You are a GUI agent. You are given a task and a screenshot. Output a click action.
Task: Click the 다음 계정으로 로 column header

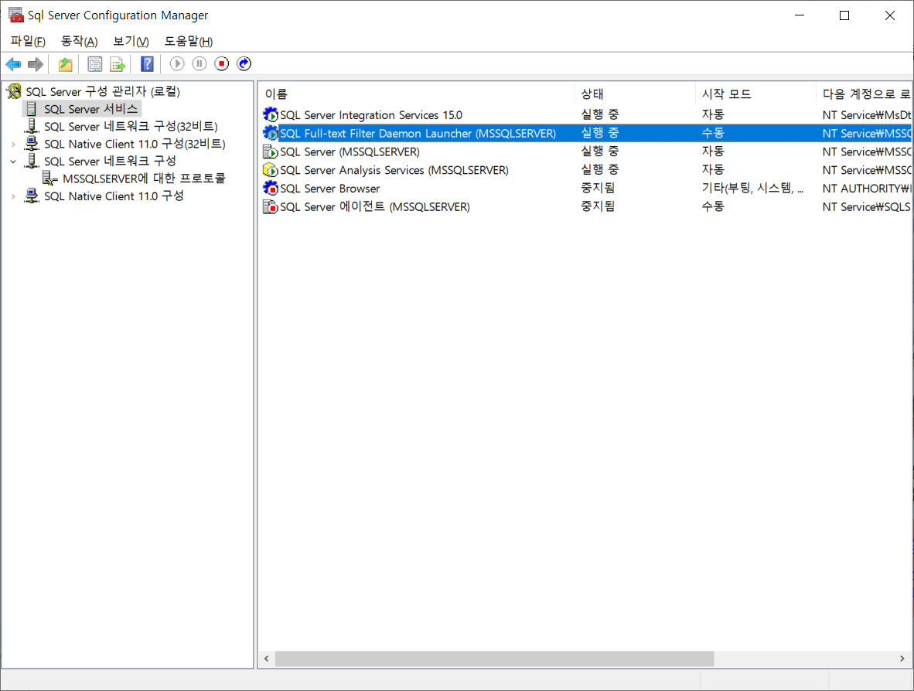point(865,94)
